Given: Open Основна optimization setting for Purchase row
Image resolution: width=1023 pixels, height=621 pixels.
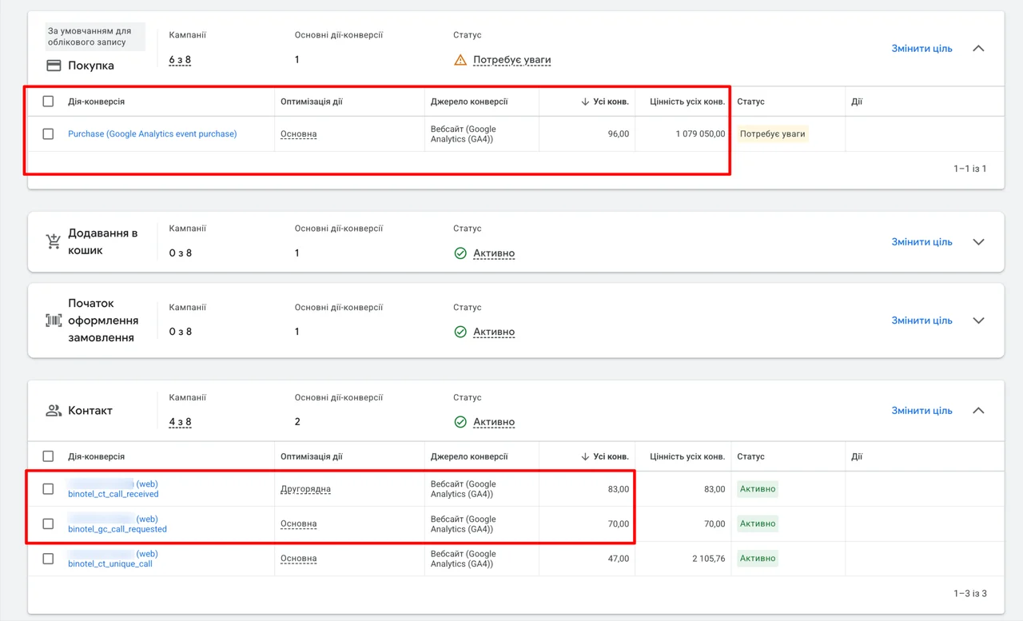Looking at the screenshot, I should tap(299, 134).
